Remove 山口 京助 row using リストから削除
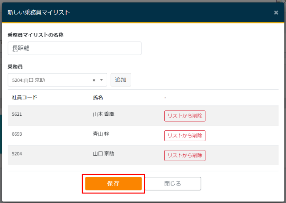The image size is (286, 203). (185, 155)
